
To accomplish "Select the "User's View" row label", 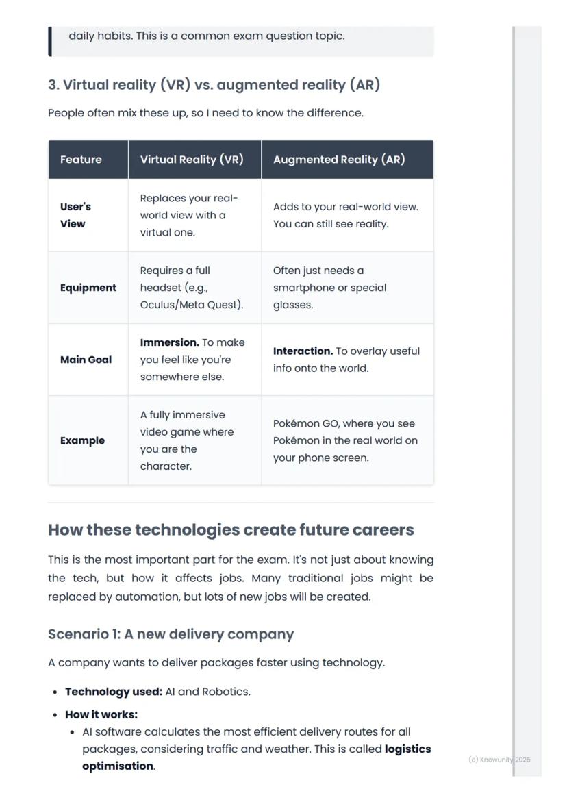I will click(75, 215).
